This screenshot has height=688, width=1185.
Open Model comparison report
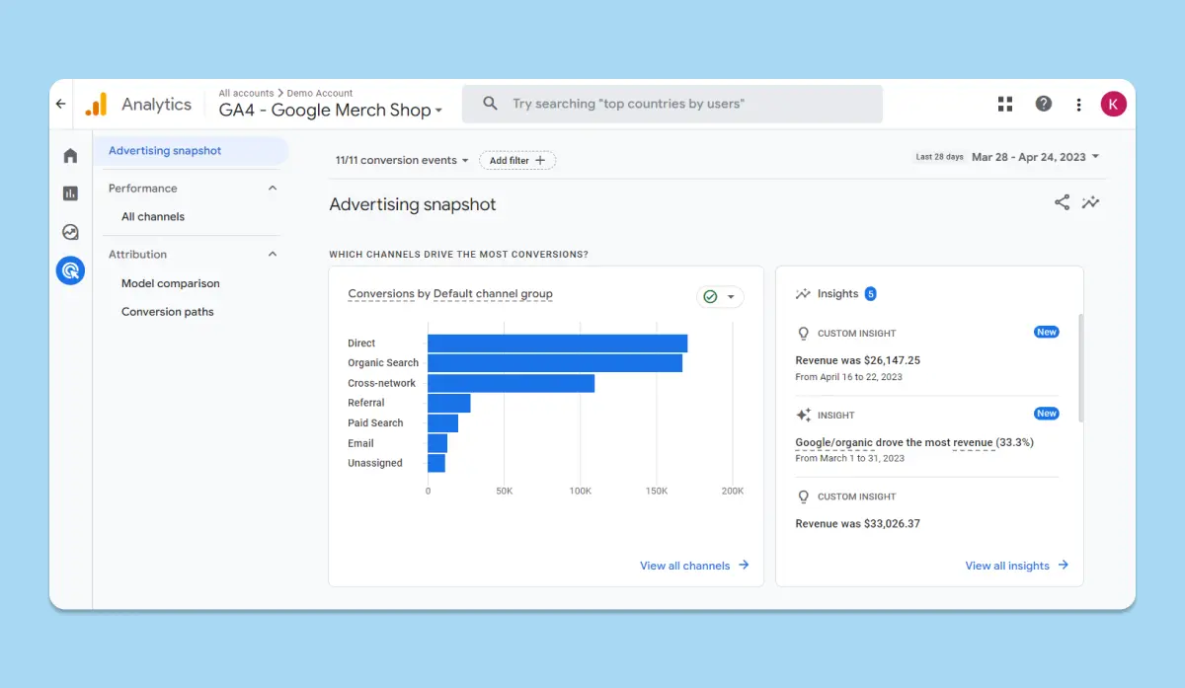(x=171, y=283)
